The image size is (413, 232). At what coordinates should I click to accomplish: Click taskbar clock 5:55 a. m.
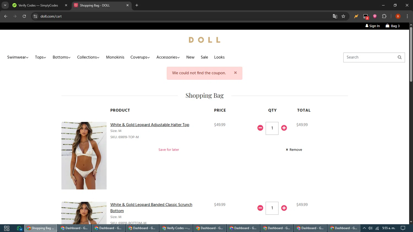coord(389,228)
